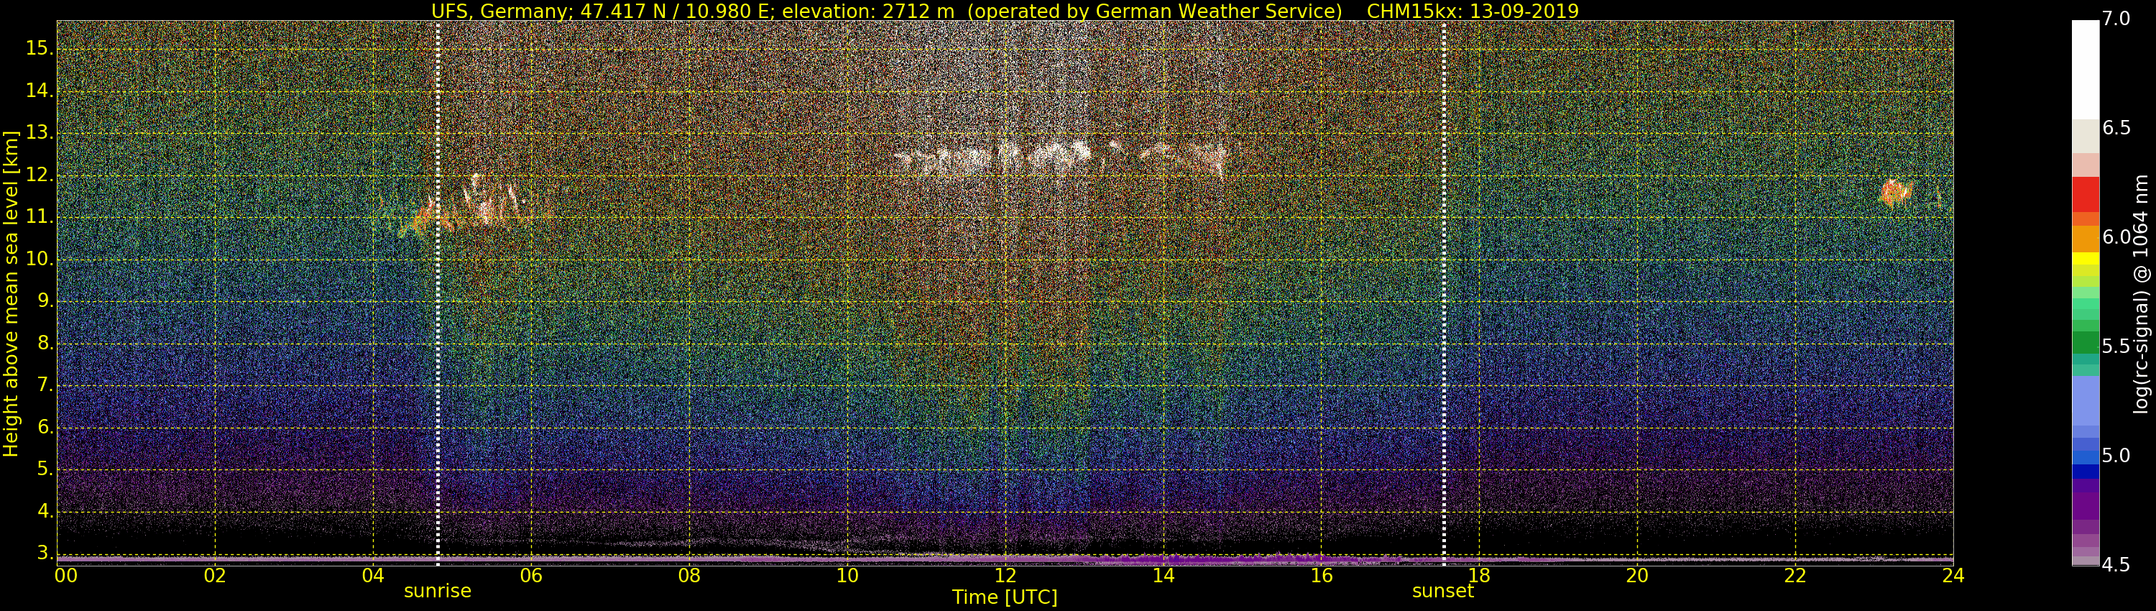The height and width of the screenshot is (611, 2156).
Task: Click the orange segment of the colorbar
Action: coord(2086,239)
